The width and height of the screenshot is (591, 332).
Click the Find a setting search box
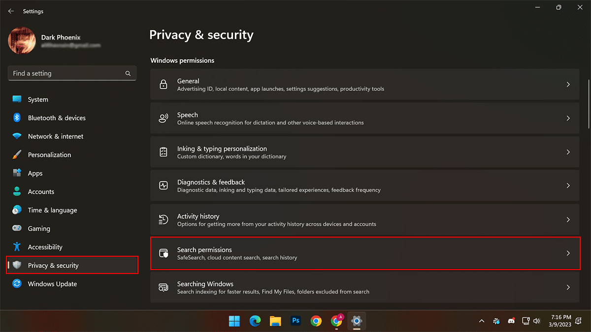click(x=72, y=73)
